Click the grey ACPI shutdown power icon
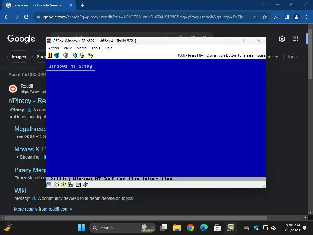 click(x=66, y=55)
